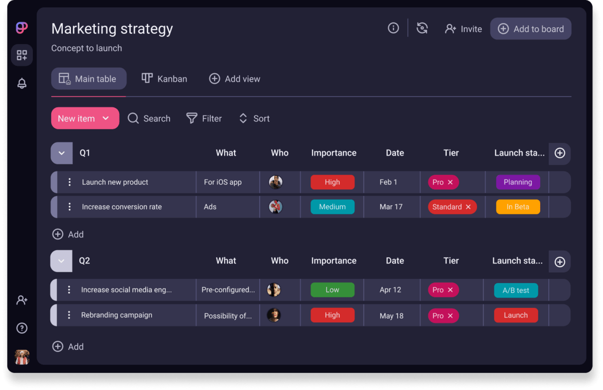This screenshot has height=390, width=603.
Task: Collapse the Q1 group
Action: tap(61, 153)
